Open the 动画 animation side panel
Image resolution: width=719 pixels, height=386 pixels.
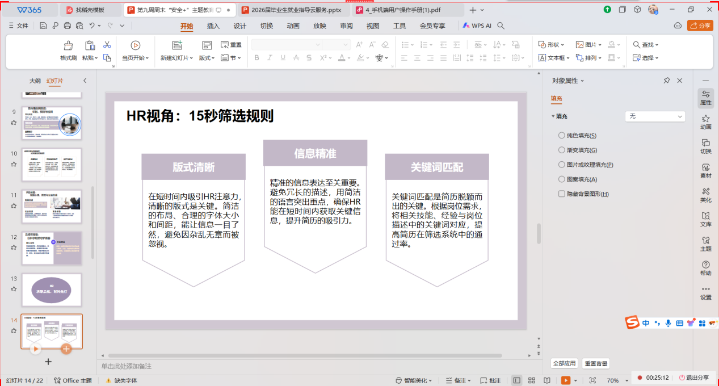point(705,122)
